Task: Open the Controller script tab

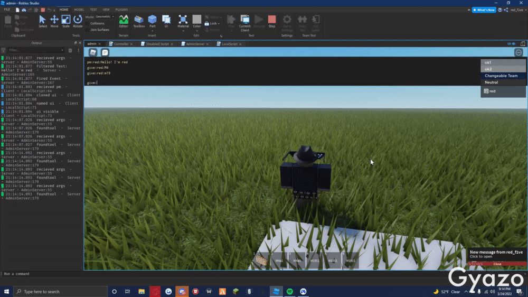Action: pos(120,44)
